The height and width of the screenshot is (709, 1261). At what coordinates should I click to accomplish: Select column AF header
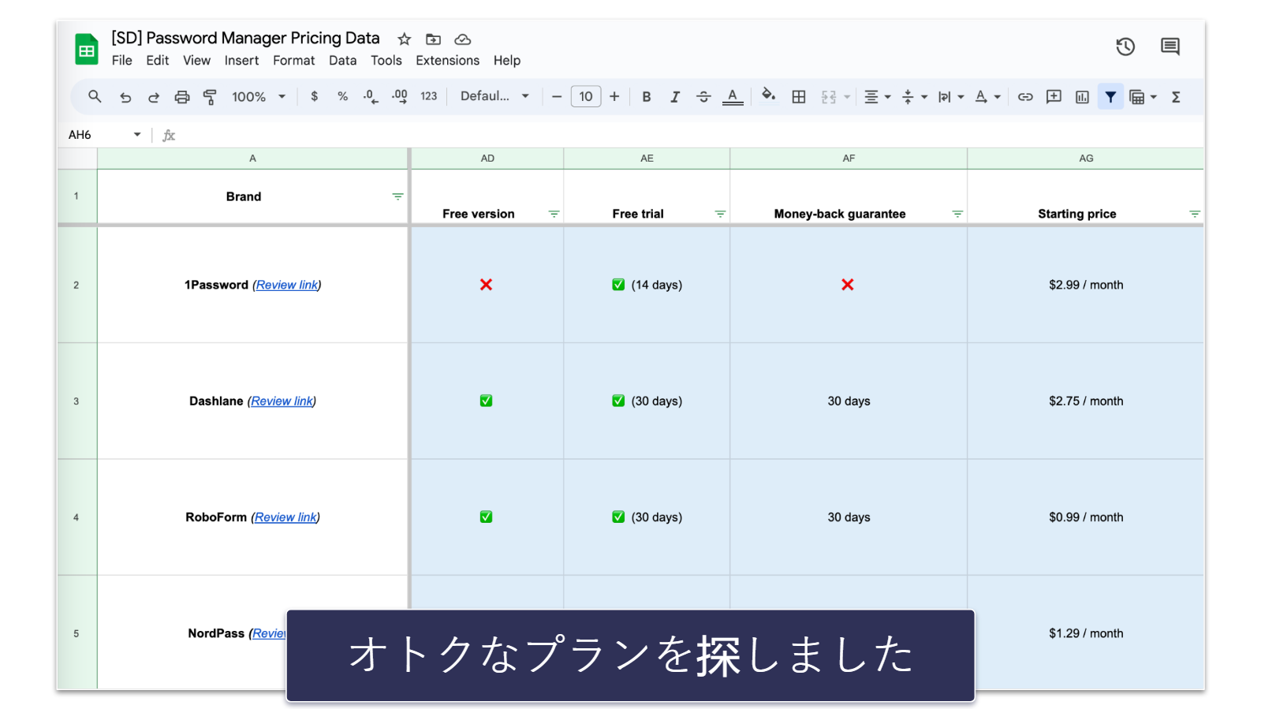click(x=849, y=158)
